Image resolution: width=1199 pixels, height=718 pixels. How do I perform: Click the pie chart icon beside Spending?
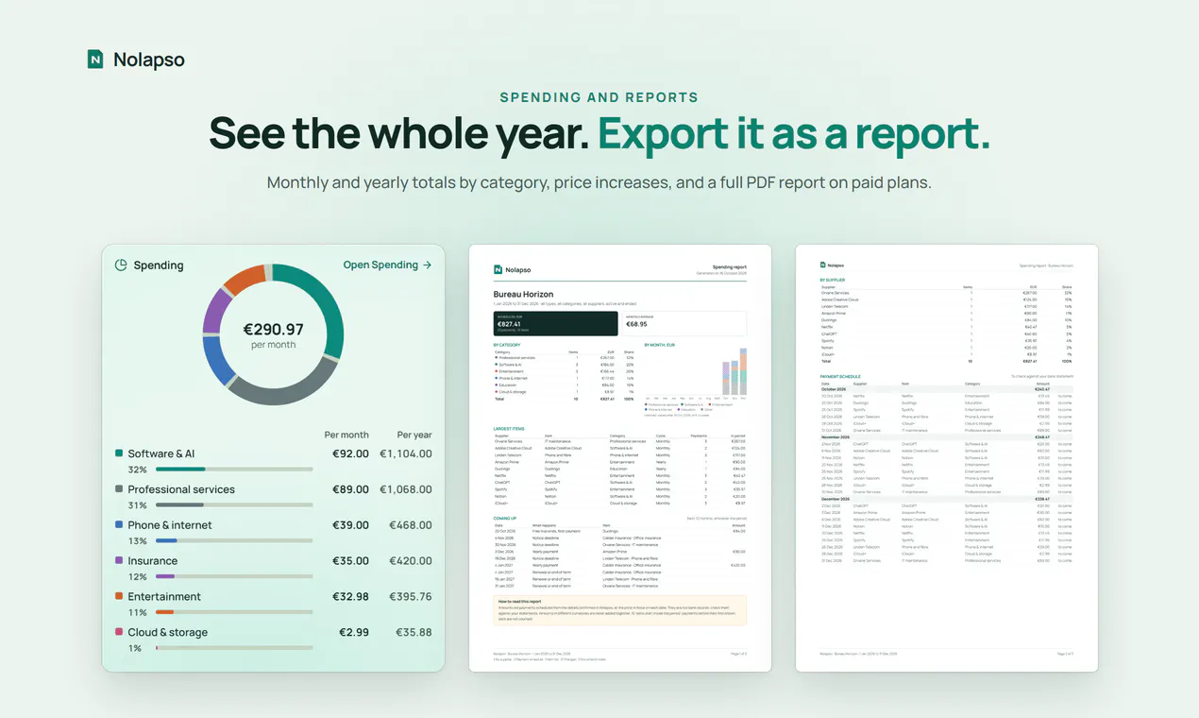(121, 265)
